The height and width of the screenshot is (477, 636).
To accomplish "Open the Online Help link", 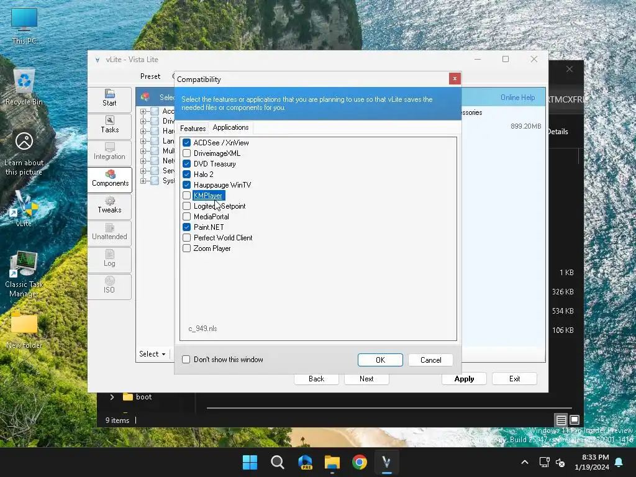I will 517,98.
